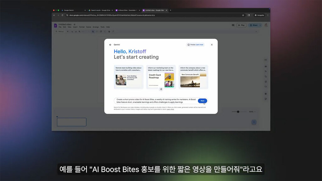Select the empty scene in the timeline
Screen dimensions: 322x181
tap(72, 122)
